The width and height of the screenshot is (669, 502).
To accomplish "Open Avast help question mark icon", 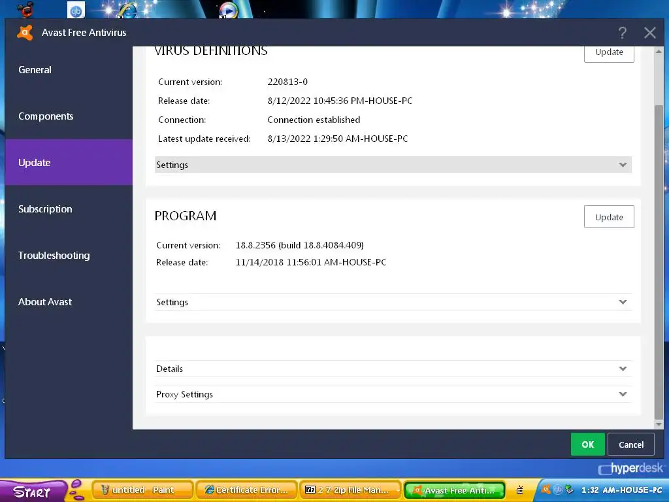I will (x=622, y=33).
